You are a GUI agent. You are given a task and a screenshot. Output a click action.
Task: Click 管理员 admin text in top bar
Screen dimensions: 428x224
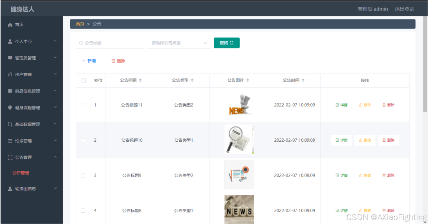[373, 9]
